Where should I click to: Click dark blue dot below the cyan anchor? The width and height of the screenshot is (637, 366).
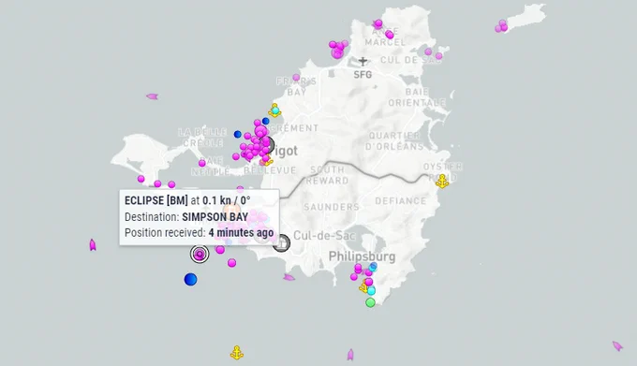click(x=266, y=121)
